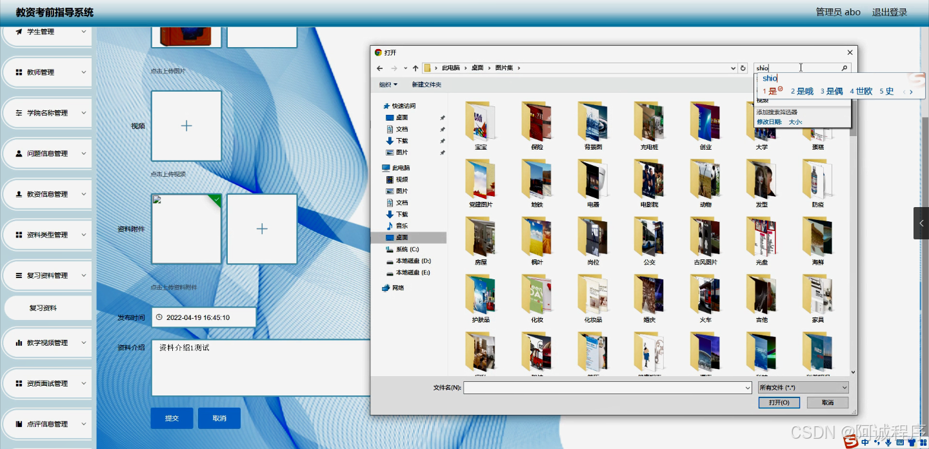This screenshot has height=449, width=929.
Task: Open the 教学视频管理 menu
Action: [x=48, y=343]
